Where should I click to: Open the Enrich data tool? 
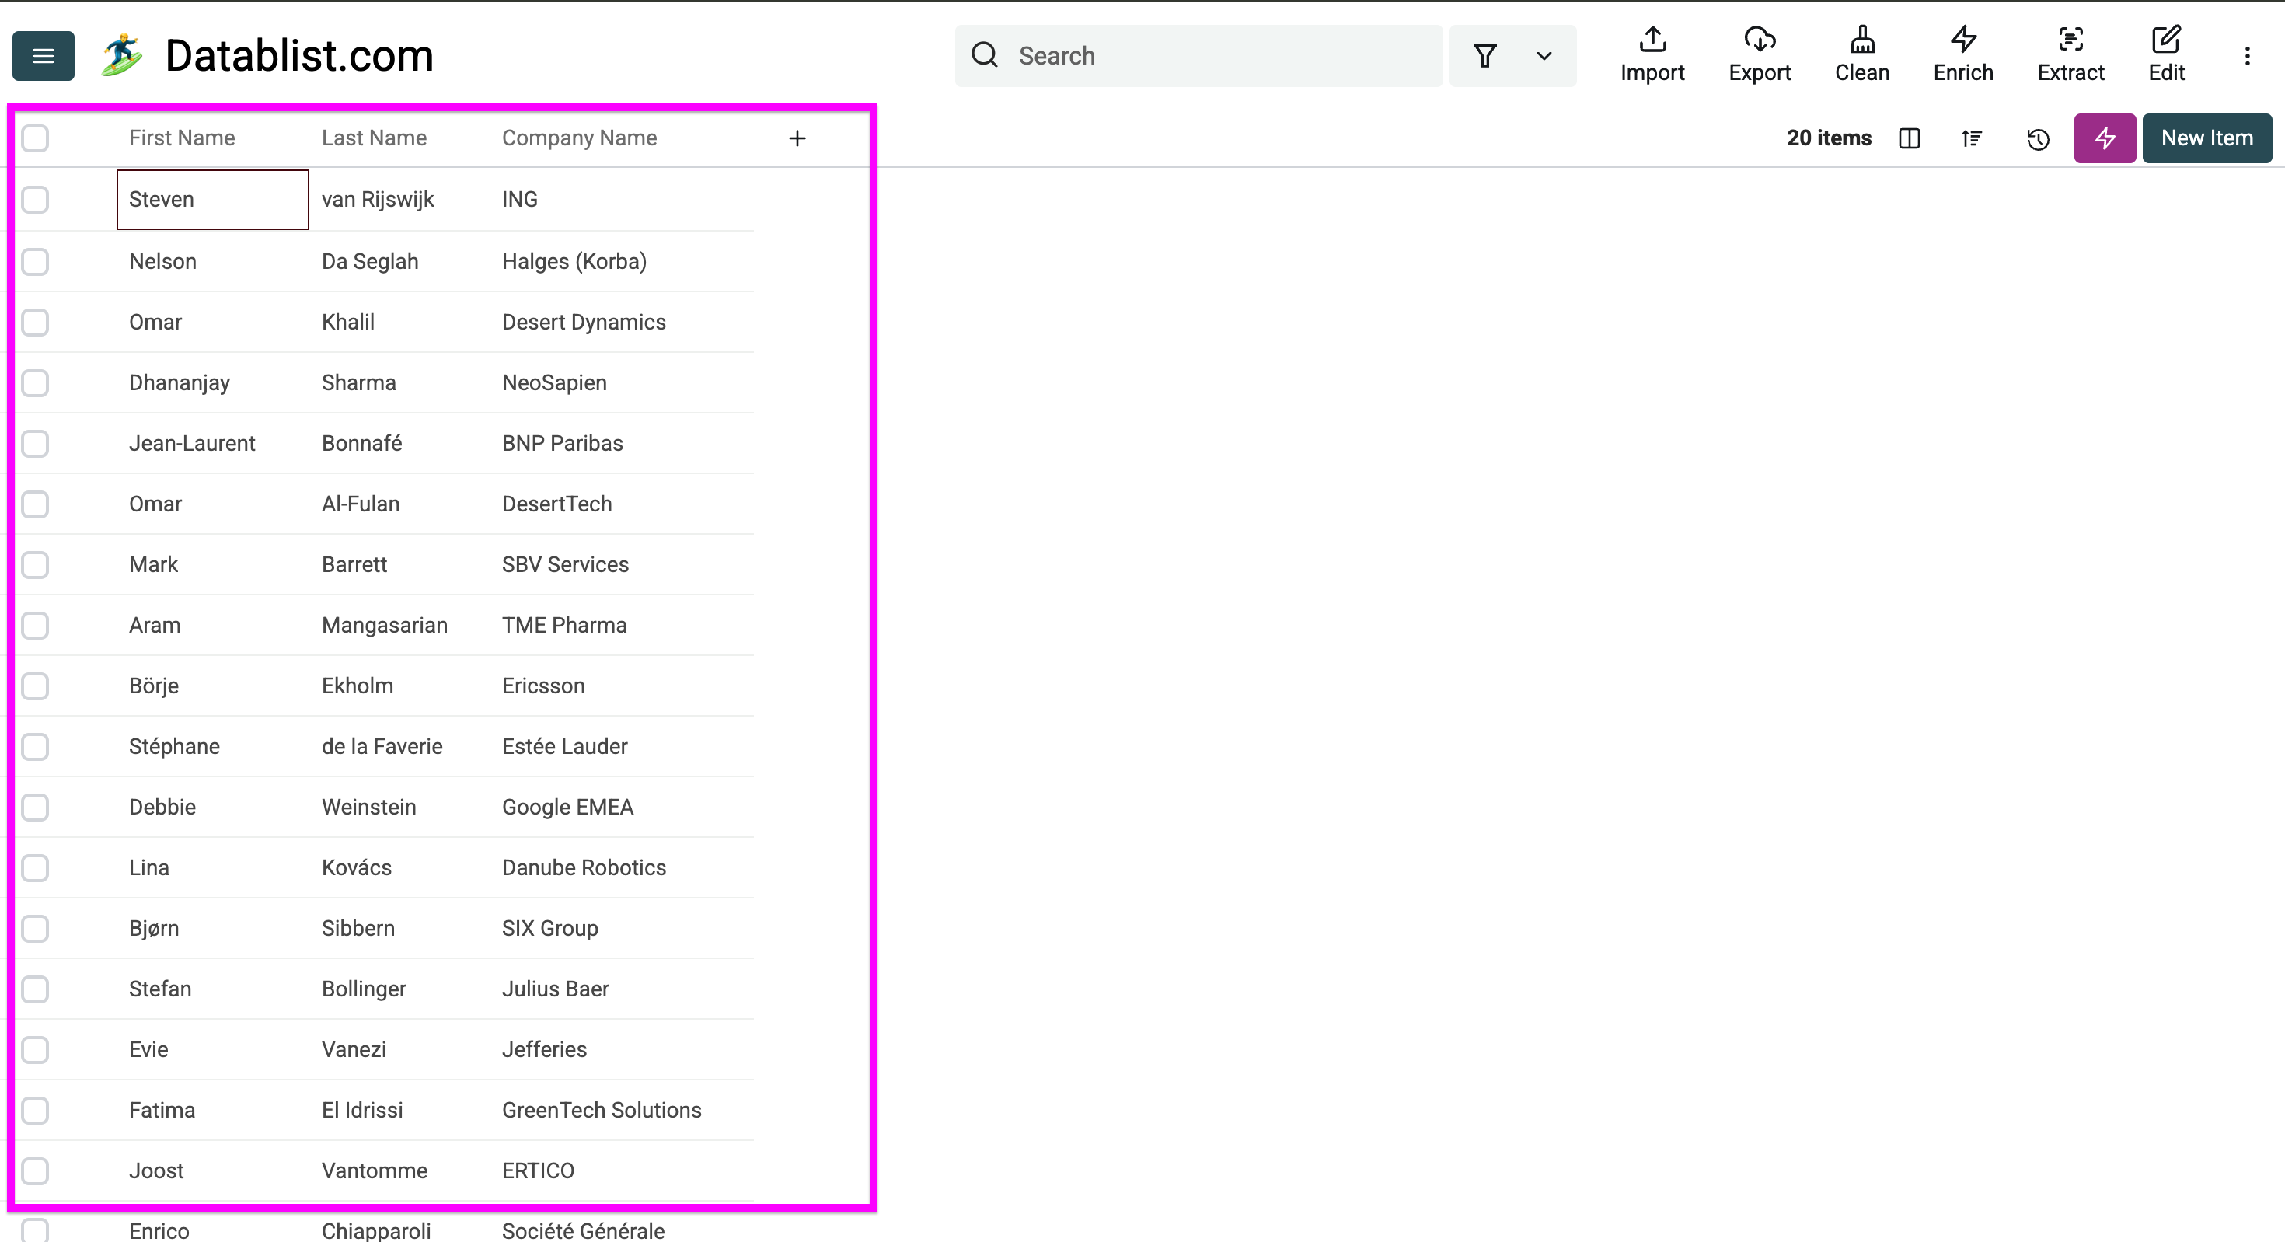point(1962,54)
